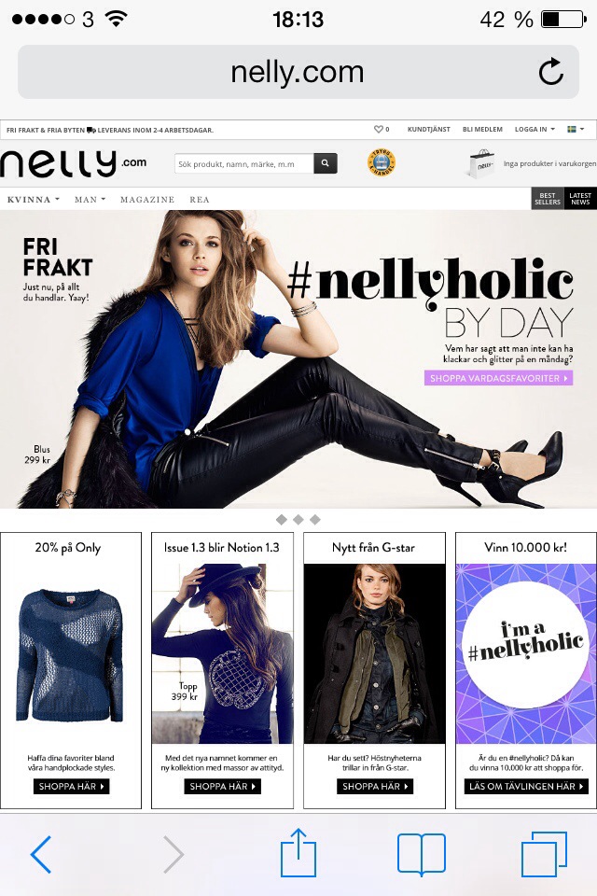
Task: Open the Logga In dropdown
Action: [x=535, y=129]
